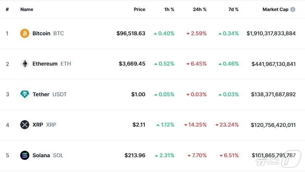This screenshot has width=305, height=172.
Task: Sort by the Market Cap column header
Action: point(275,9)
